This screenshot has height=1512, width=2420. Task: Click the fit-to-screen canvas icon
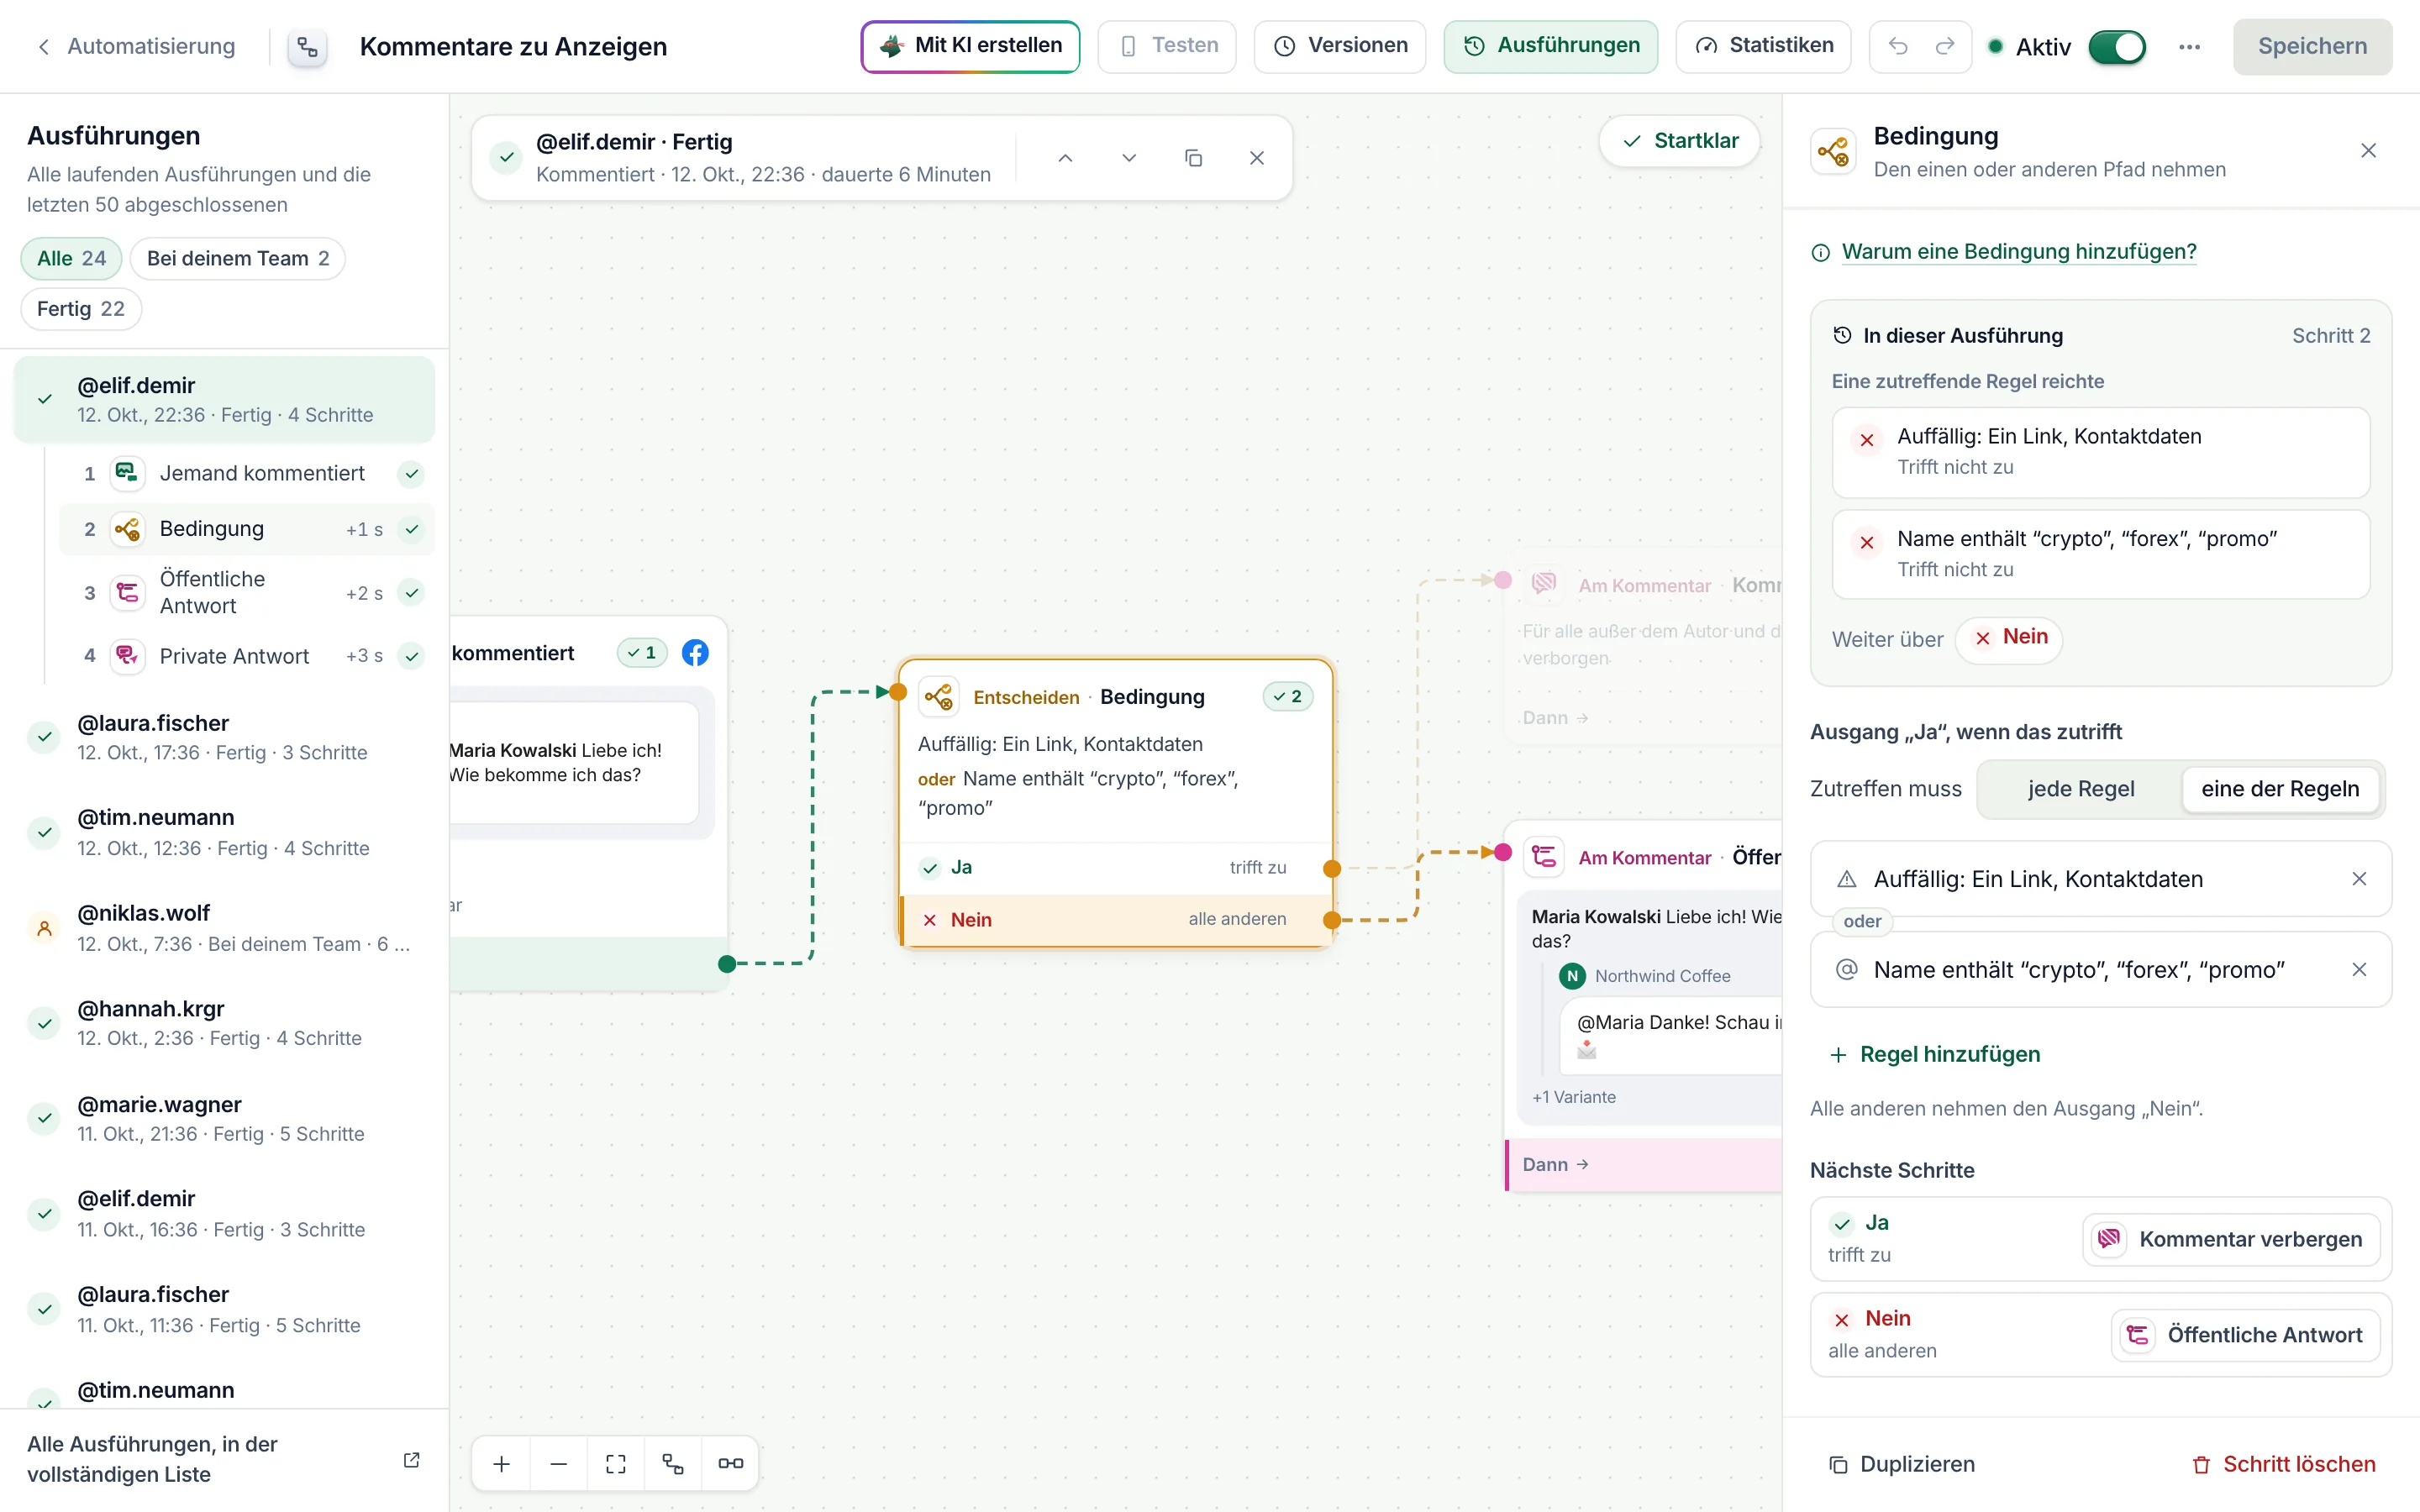[616, 1463]
